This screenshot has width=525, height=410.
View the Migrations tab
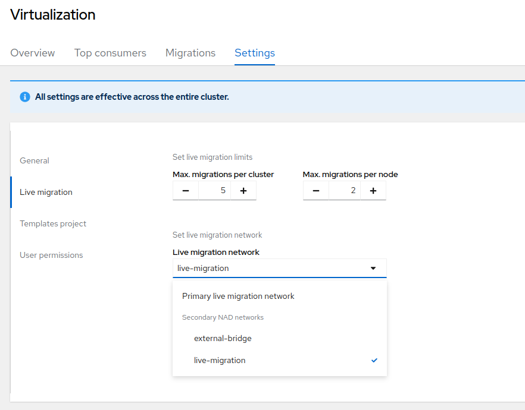coord(190,53)
